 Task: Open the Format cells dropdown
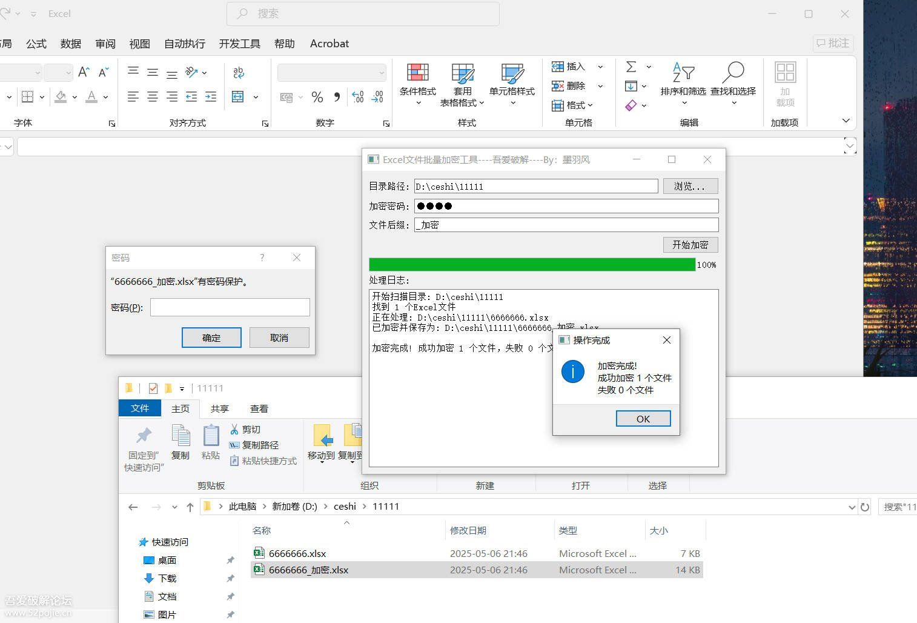572,105
